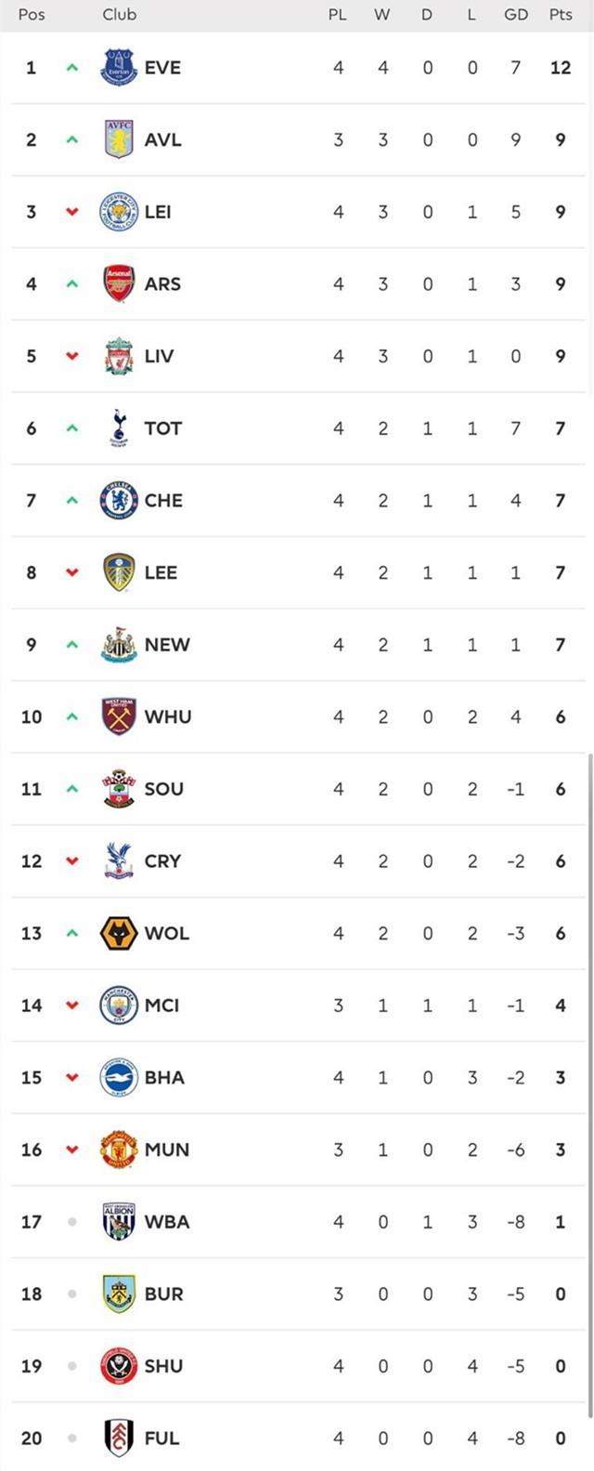Screen dimensions: 594x1471
Task: Open the NEW club name link
Action: [x=167, y=645]
